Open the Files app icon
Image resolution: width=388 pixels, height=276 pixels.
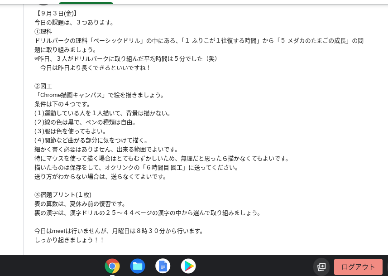[x=138, y=266]
